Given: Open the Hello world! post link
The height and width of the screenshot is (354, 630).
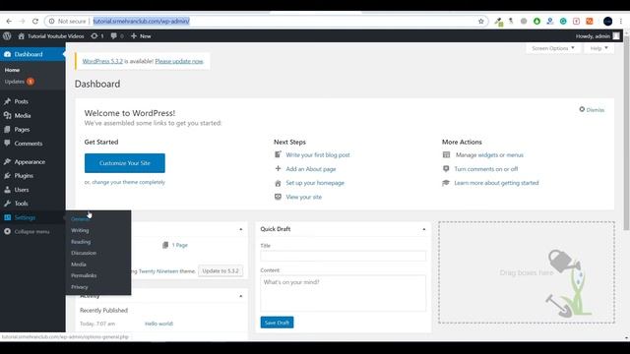Looking at the screenshot, I should click(158, 324).
